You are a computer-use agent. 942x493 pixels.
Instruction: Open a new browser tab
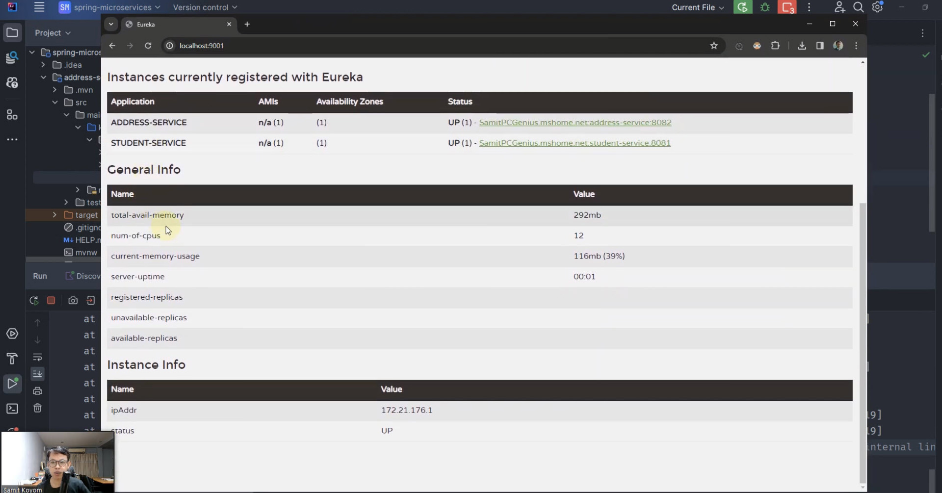click(247, 24)
